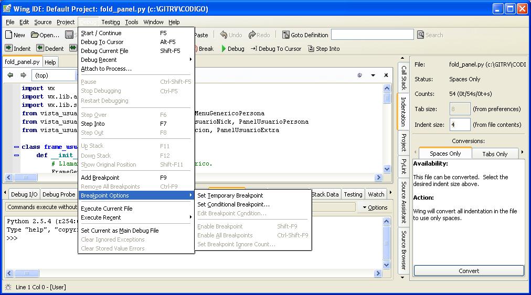Click the Indent size input field
Screen dimensions: 531x295
[x=460, y=125]
